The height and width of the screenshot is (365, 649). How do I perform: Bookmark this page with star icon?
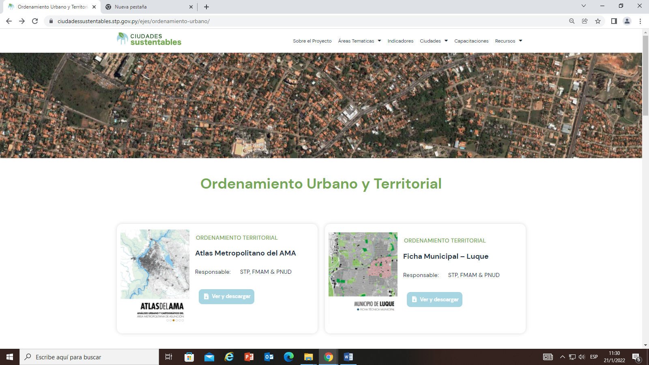(598, 21)
